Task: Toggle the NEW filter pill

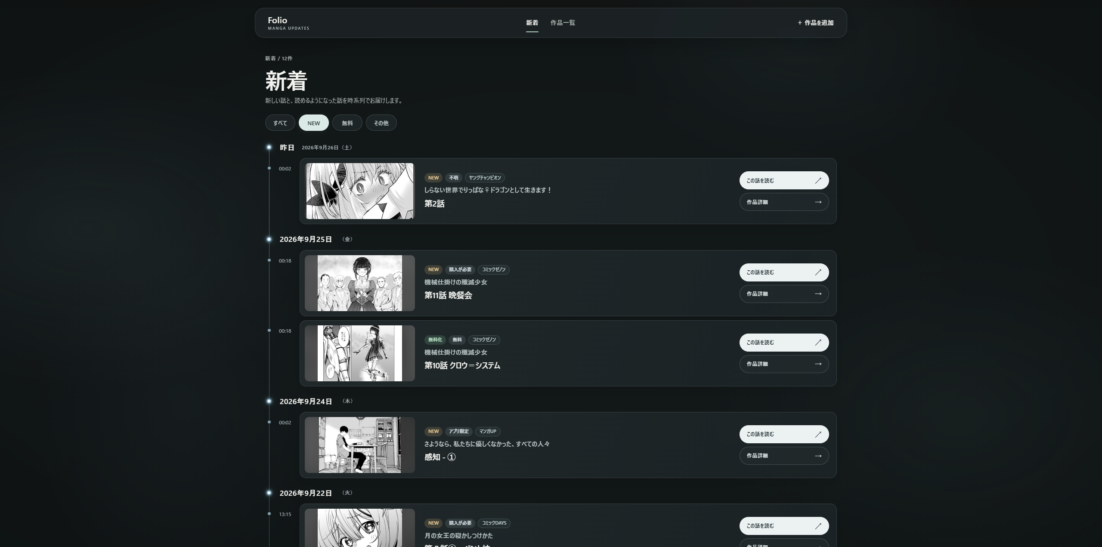Action: pyautogui.click(x=314, y=123)
